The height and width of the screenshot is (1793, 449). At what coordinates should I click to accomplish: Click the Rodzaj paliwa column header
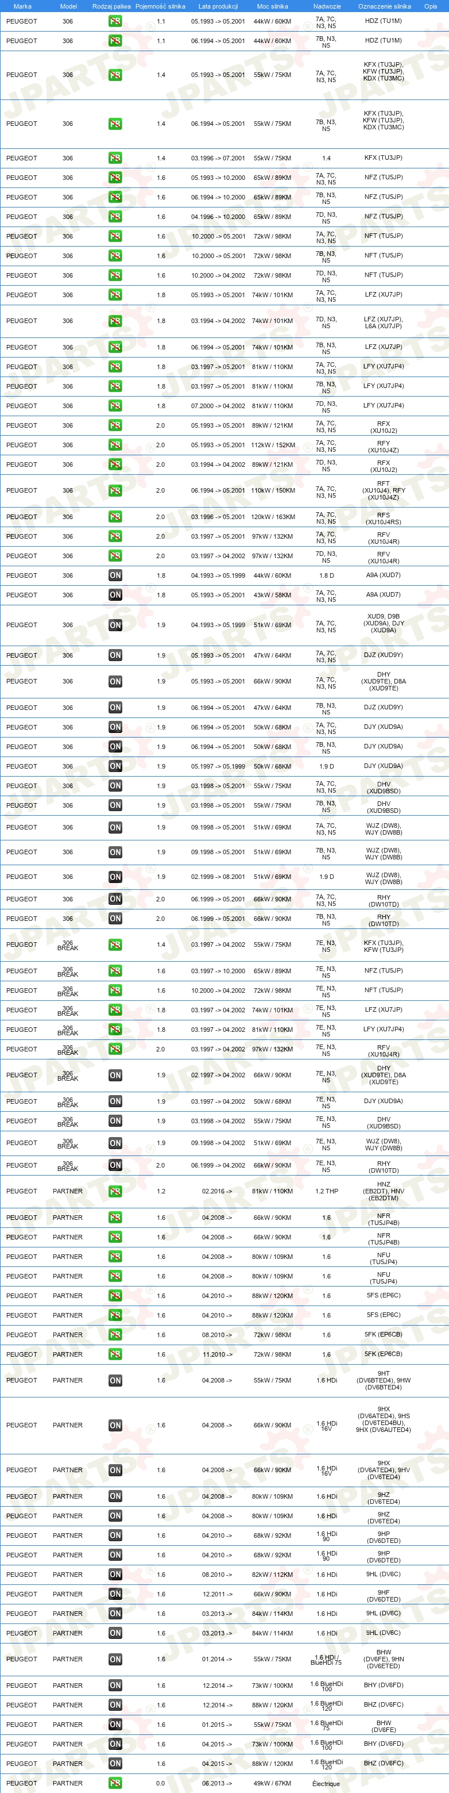pos(112,6)
